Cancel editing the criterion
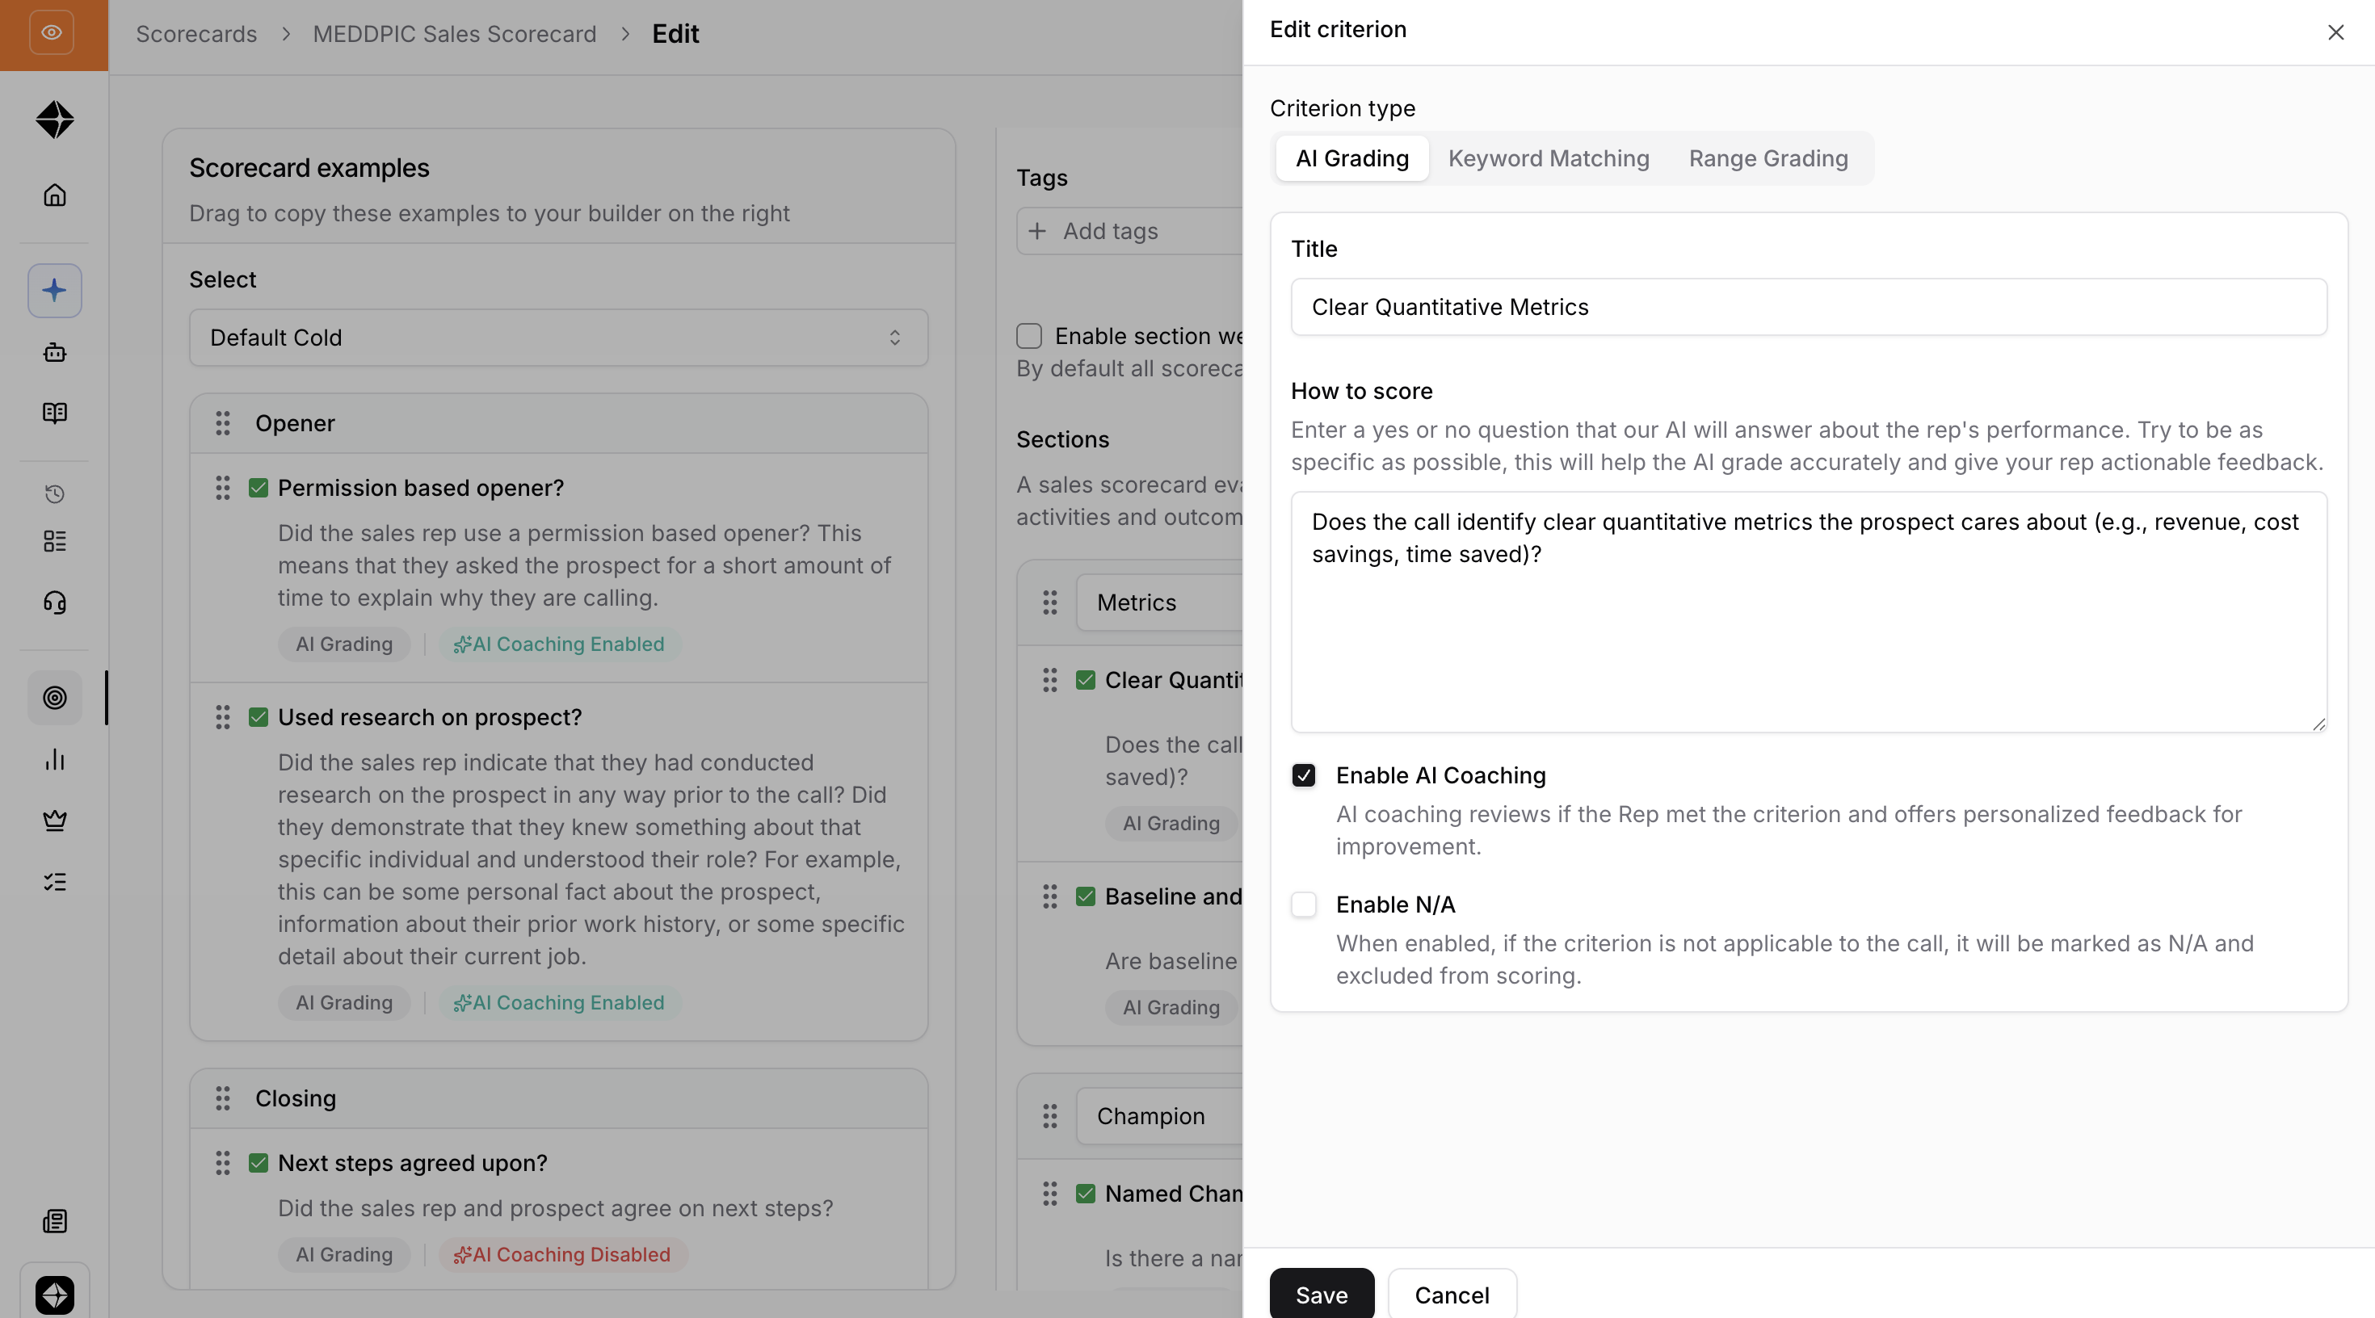This screenshot has height=1318, width=2375. pyautogui.click(x=1452, y=1294)
